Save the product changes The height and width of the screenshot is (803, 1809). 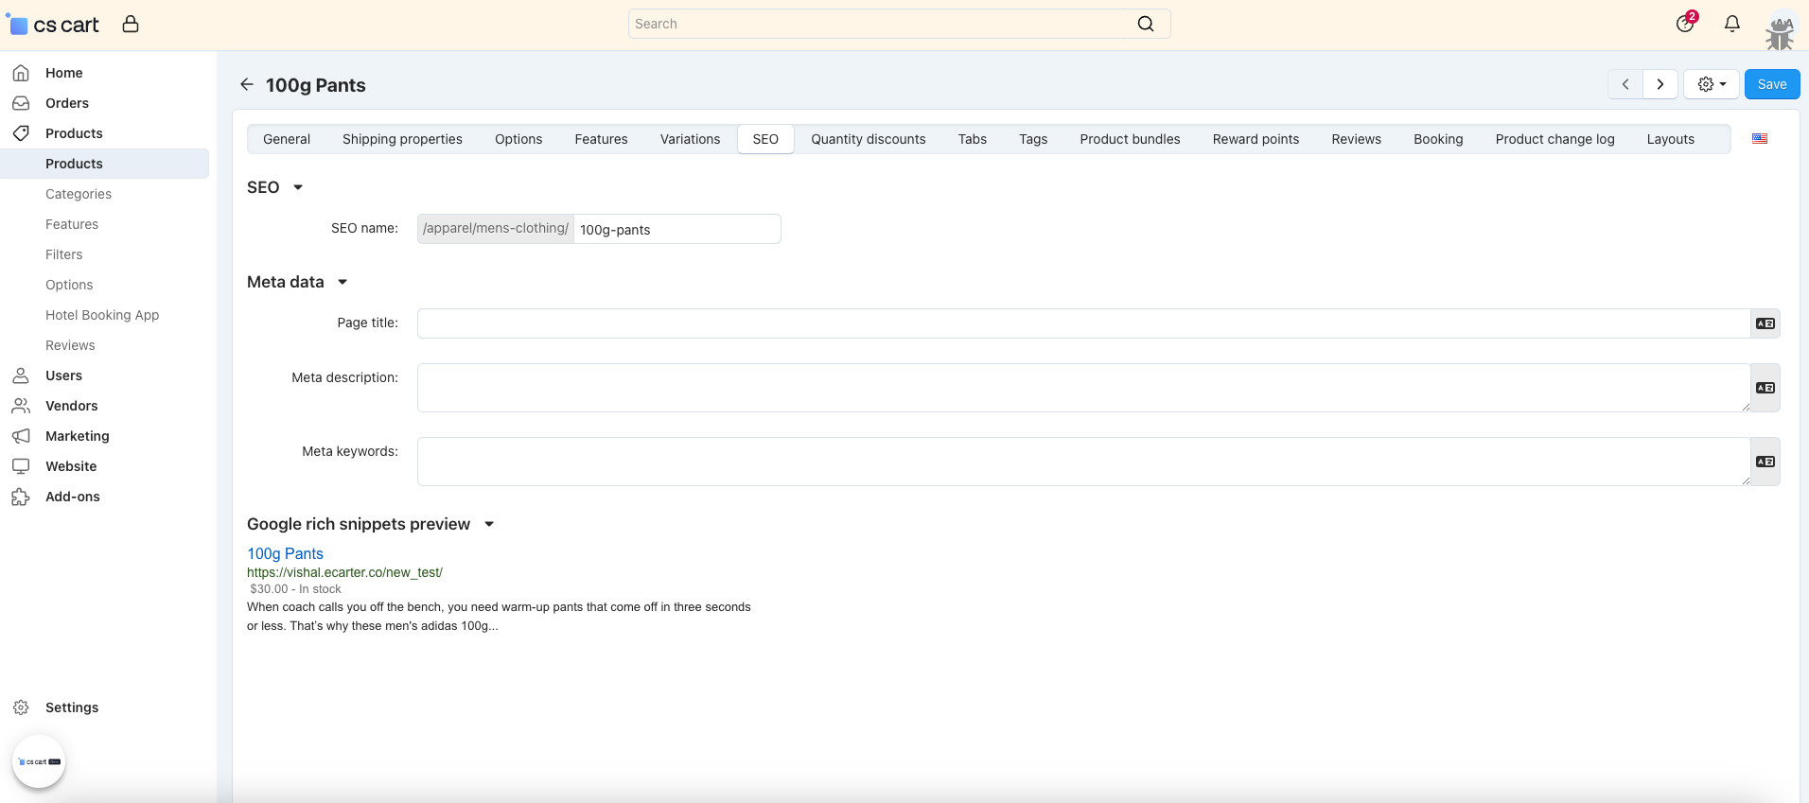pyautogui.click(x=1772, y=84)
